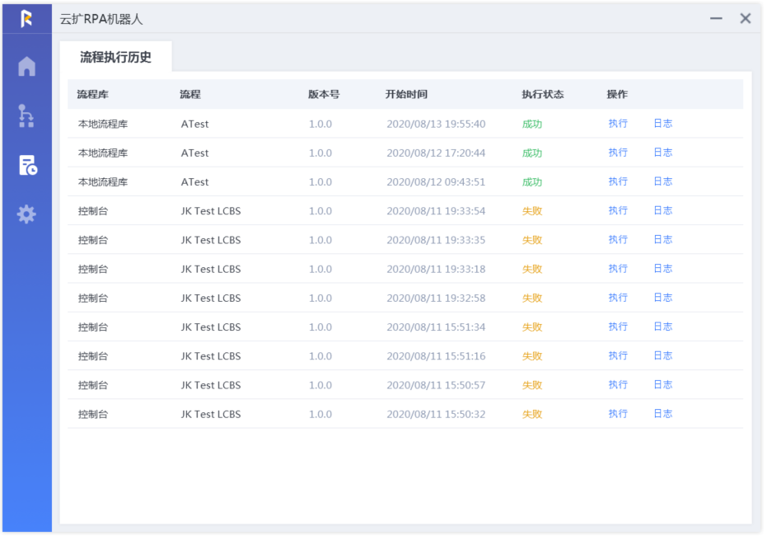Image resolution: width=767 pixels, height=536 pixels.
Task: Click 执行 for ATest run at 17:20:44
Action: (618, 153)
